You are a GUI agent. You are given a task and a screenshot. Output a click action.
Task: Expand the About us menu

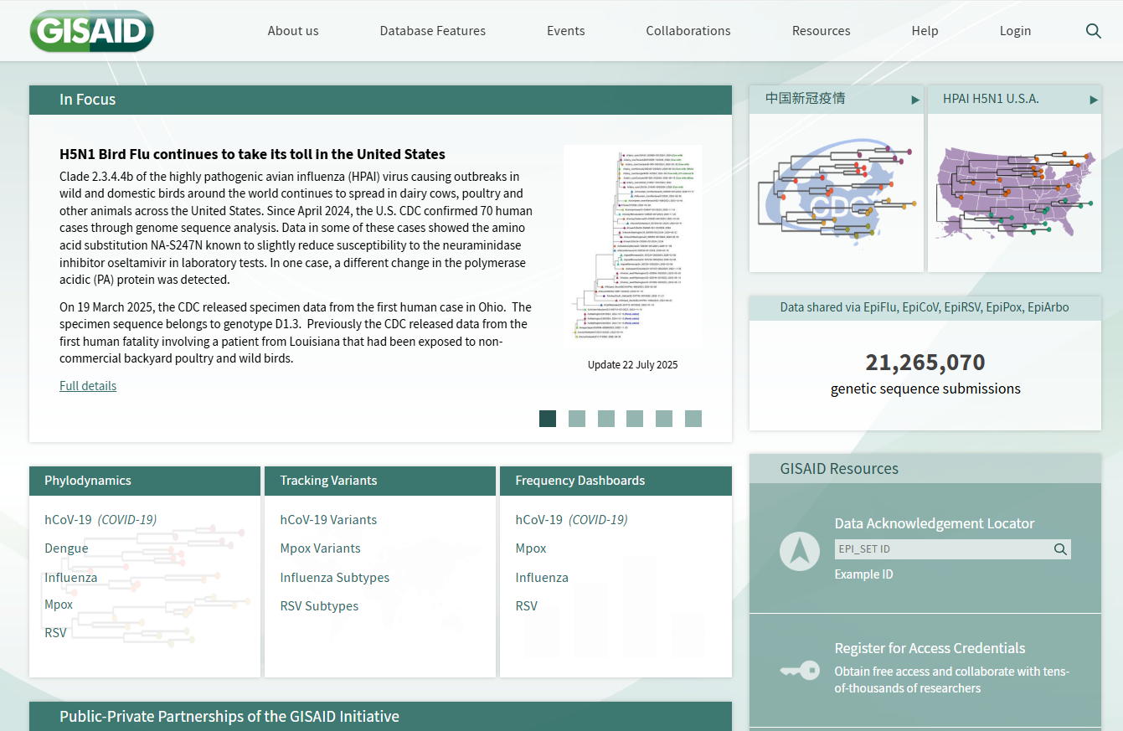click(293, 31)
